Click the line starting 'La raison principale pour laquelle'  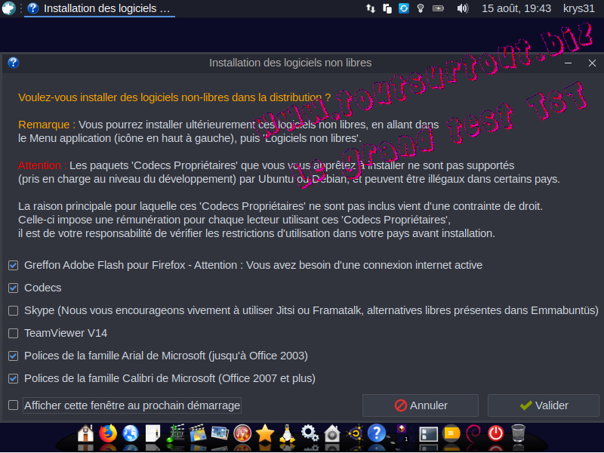(280, 206)
